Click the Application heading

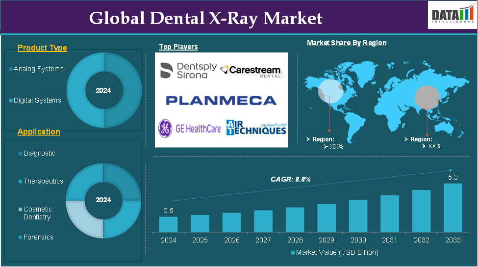coord(39,132)
